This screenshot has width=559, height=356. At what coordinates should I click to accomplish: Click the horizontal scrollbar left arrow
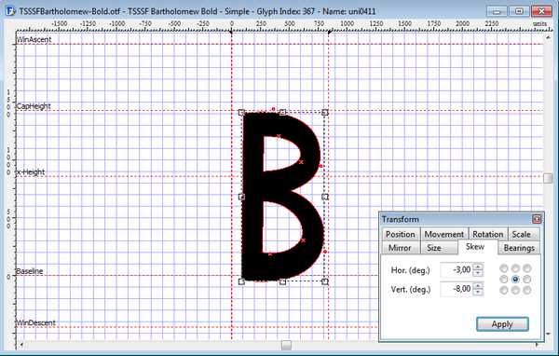tap(21, 345)
